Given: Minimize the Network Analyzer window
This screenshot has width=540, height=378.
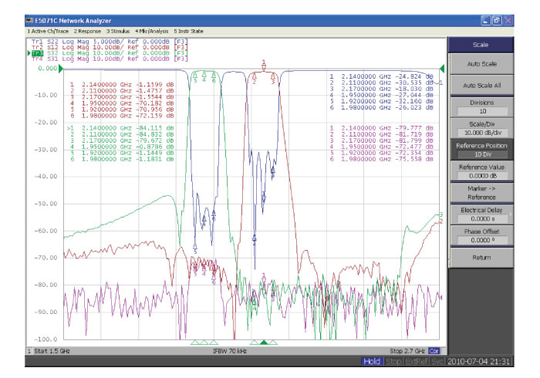Looking at the screenshot, I should [x=485, y=21].
